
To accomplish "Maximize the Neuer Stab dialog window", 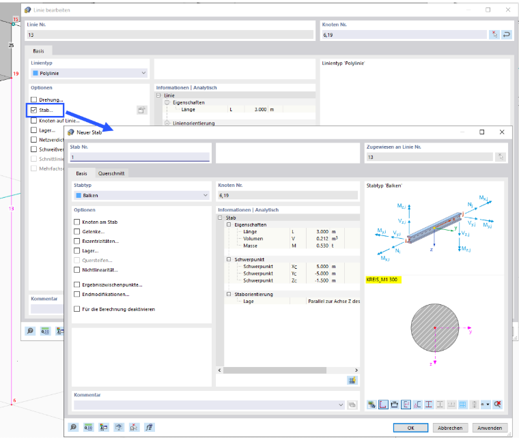I will pos(481,132).
